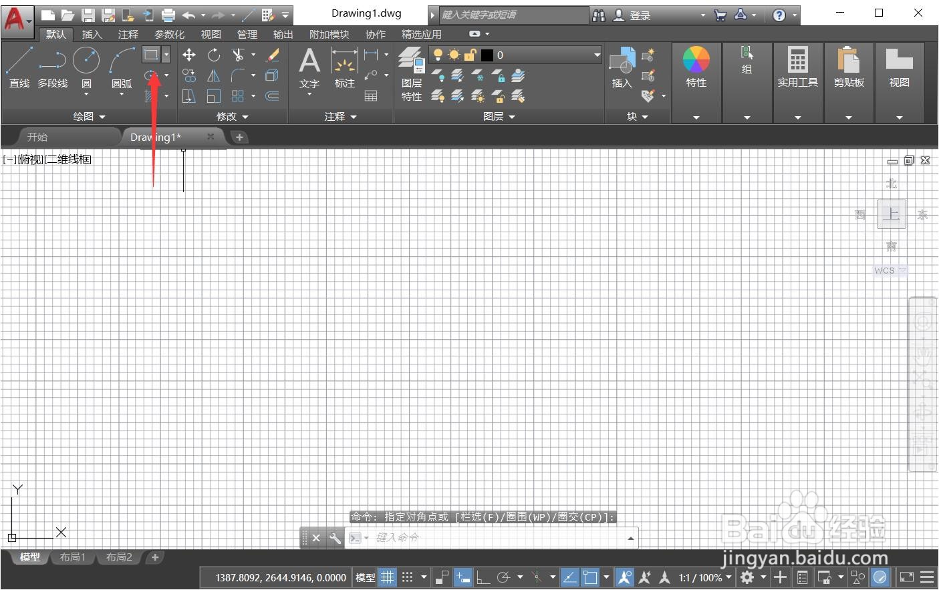Image resolution: width=939 pixels, height=590 pixels.
Task: Click the Sign In (登录) button
Action: 632,15
